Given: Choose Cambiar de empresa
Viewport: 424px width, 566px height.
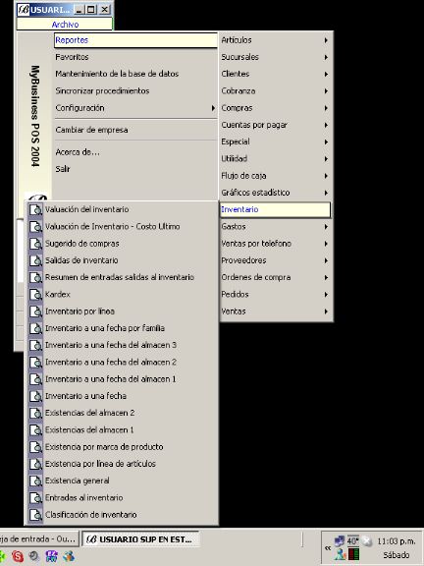Looking at the screenshot, I should [x=135, y=130].
